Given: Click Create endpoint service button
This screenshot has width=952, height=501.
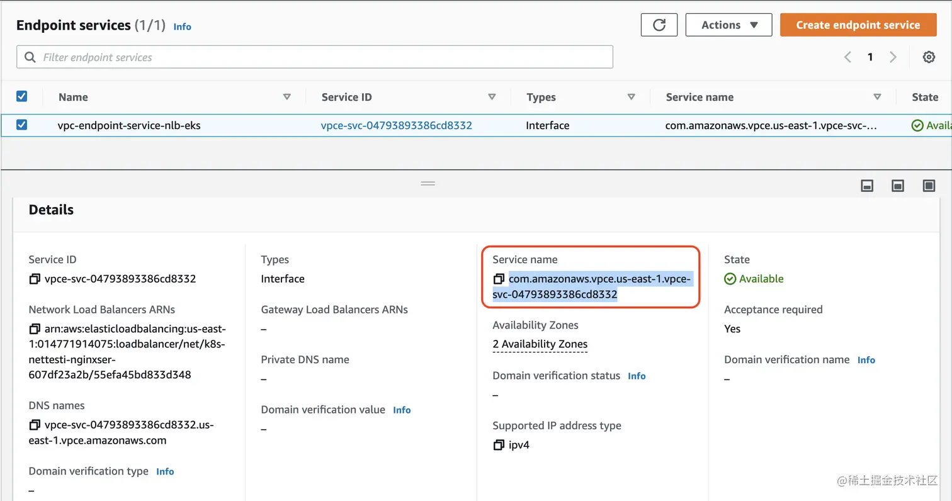Looking at the screenshot, I should tap(858, 25).
